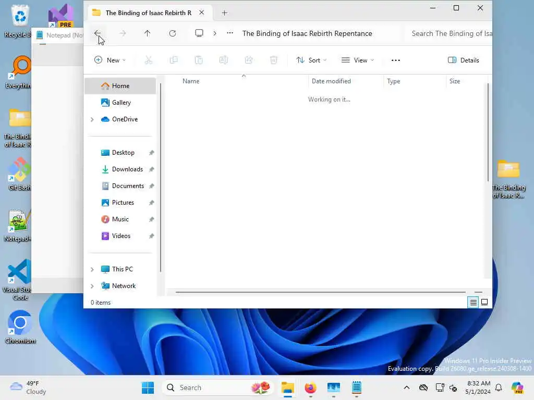Click the address bar folder path text

pos(307,33)
